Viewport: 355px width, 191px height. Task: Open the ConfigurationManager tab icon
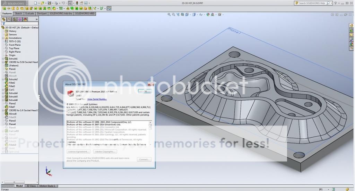[x=14, y=19]
